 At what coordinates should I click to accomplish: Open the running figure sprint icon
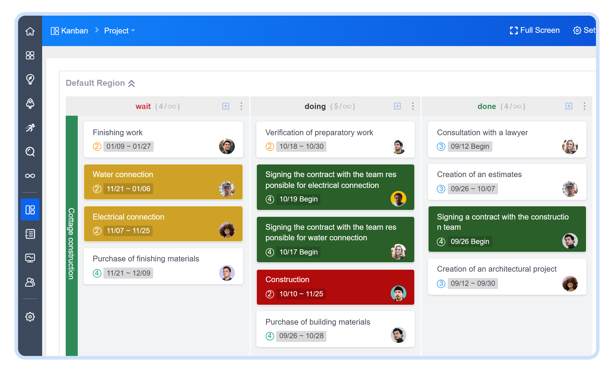30,128
